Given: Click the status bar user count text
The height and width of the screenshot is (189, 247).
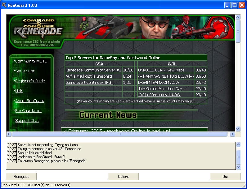Looking at the screenshot, I should [36, 185].
